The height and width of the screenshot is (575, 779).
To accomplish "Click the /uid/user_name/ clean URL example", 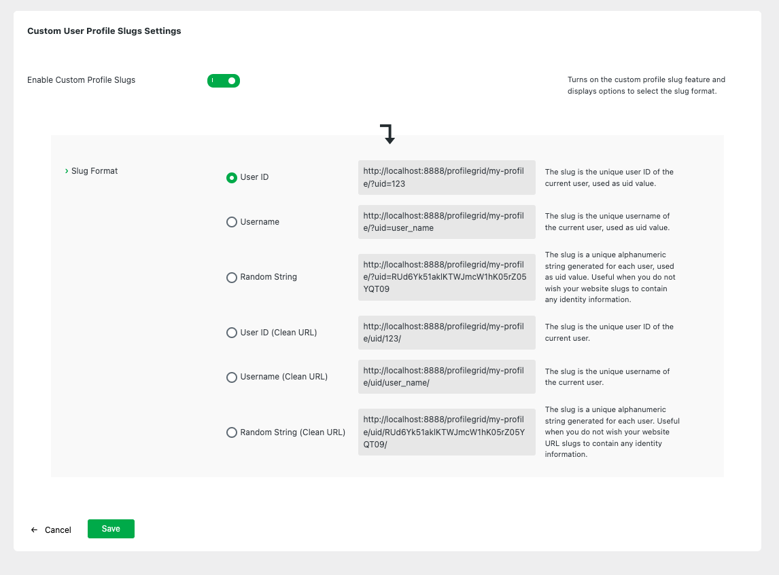I will pyautogui.click(x=447, y=377).
